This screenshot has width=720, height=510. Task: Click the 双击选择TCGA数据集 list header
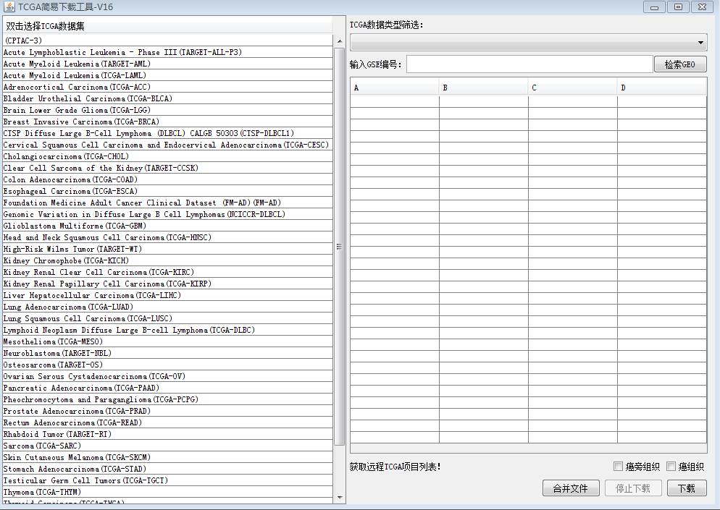pyautogui.click(x=167, y=26)
